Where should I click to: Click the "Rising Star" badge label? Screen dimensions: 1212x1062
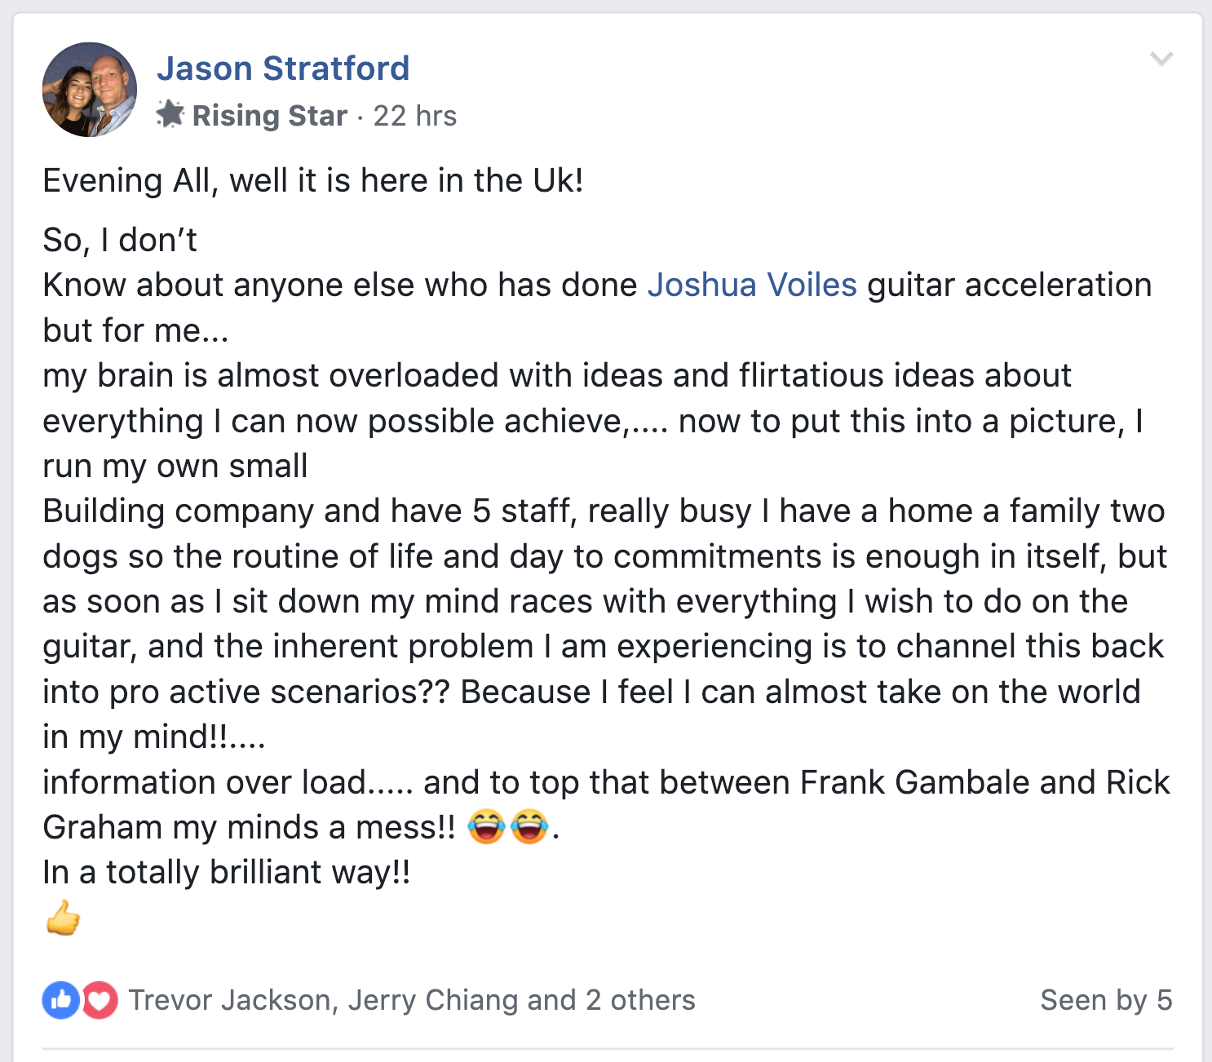tap(269, 116)
